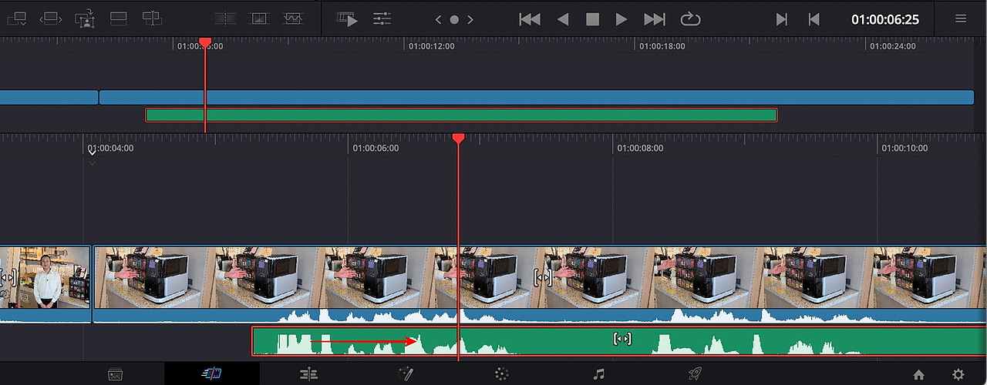Switch to the Edit page
Screen dimensions: 987x385
308,374
